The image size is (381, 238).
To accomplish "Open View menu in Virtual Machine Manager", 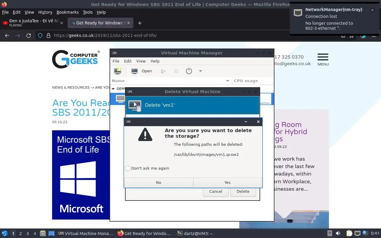I will point(141,61).
